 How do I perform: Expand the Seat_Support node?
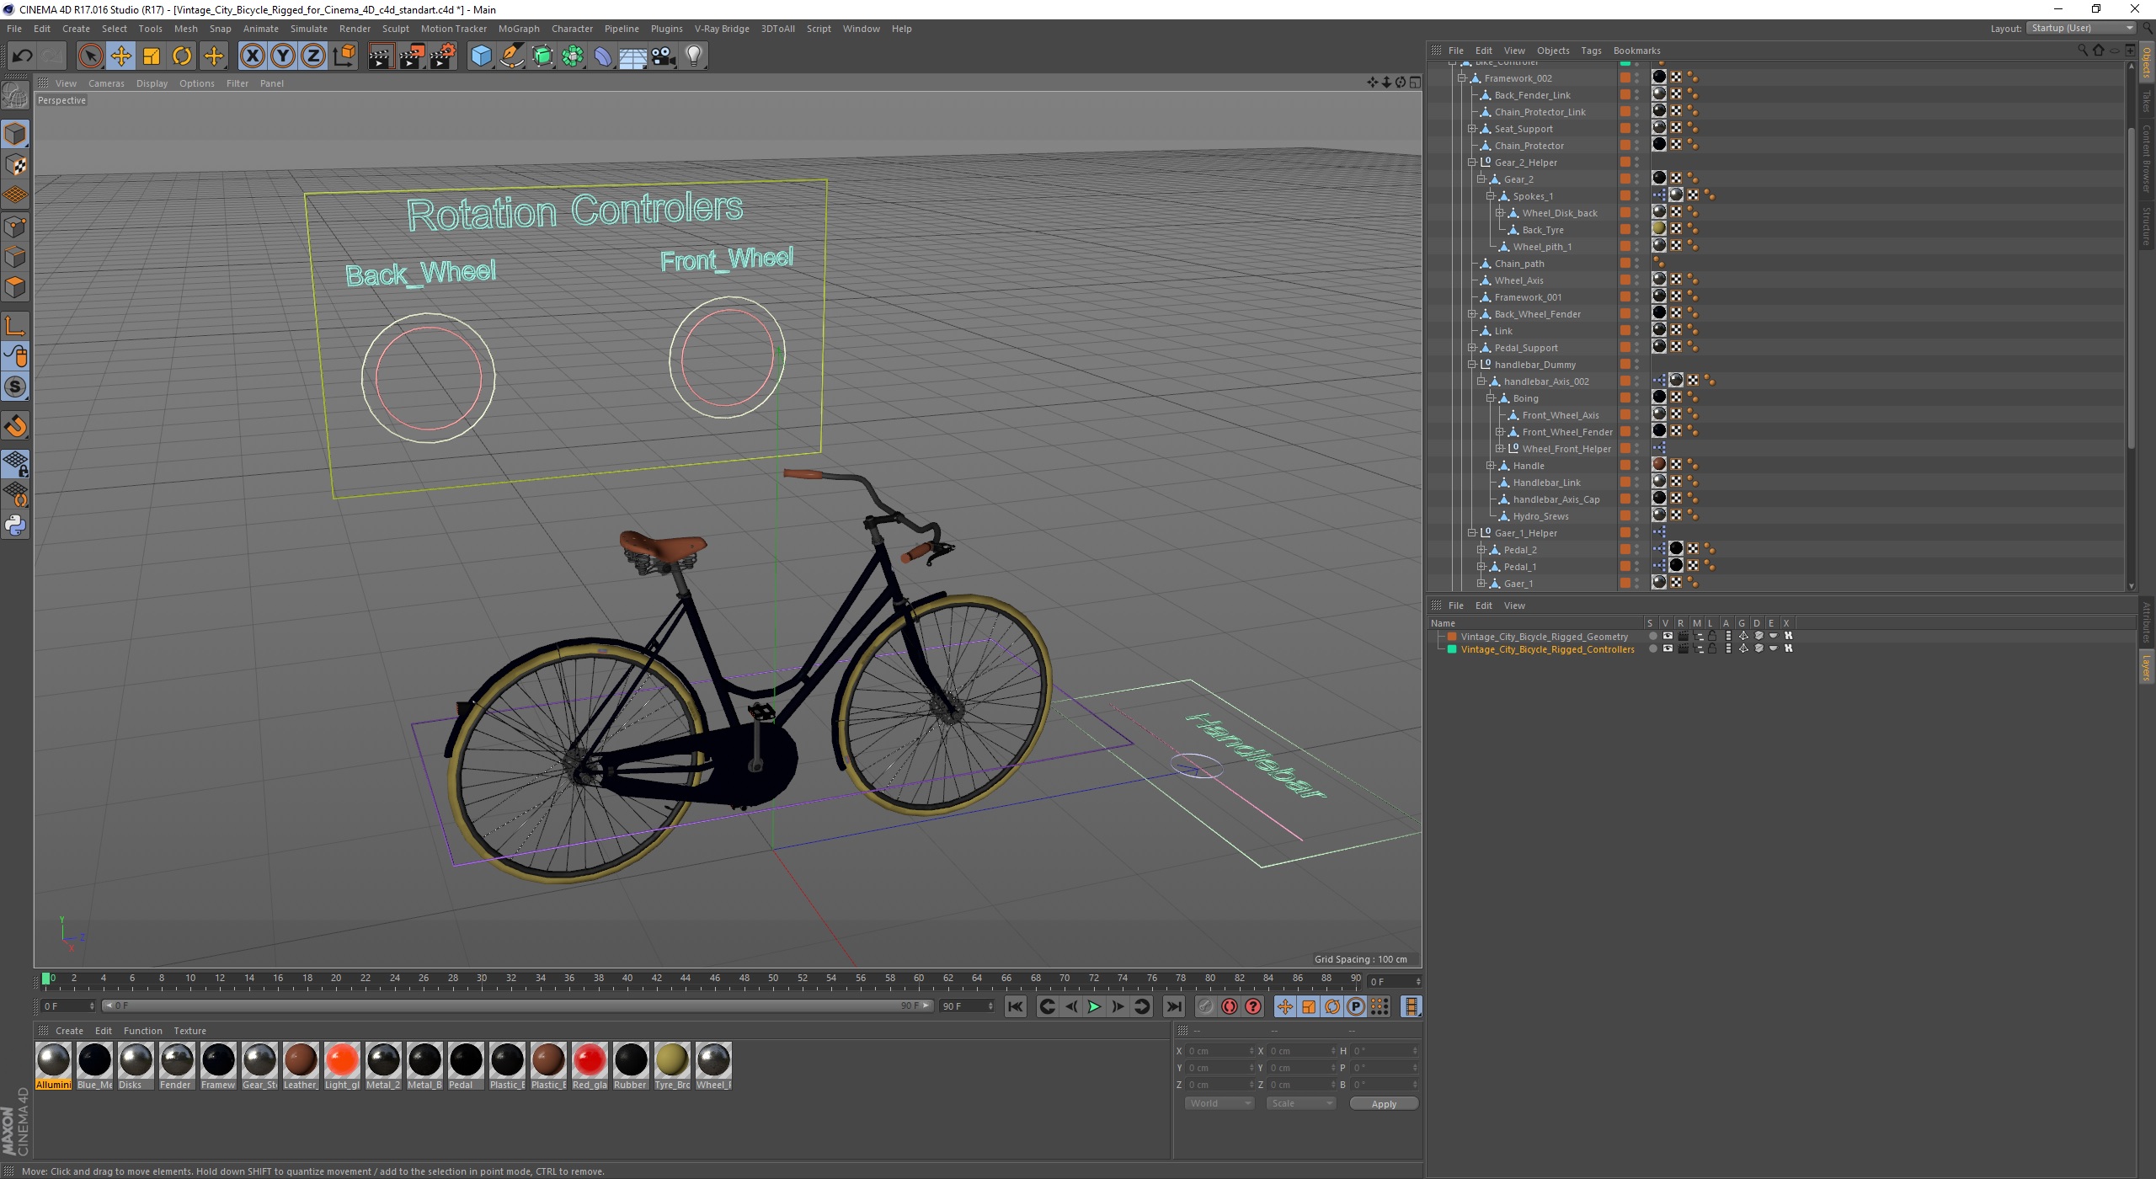pos(1472,129)
